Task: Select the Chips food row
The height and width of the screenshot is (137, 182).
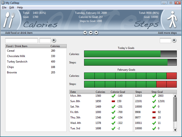Action: click(x=36, y=67)
